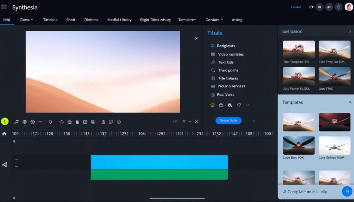Screen dimensions: 354x202
Task: Switch to the Timeline tab
Action: point(50,20)
